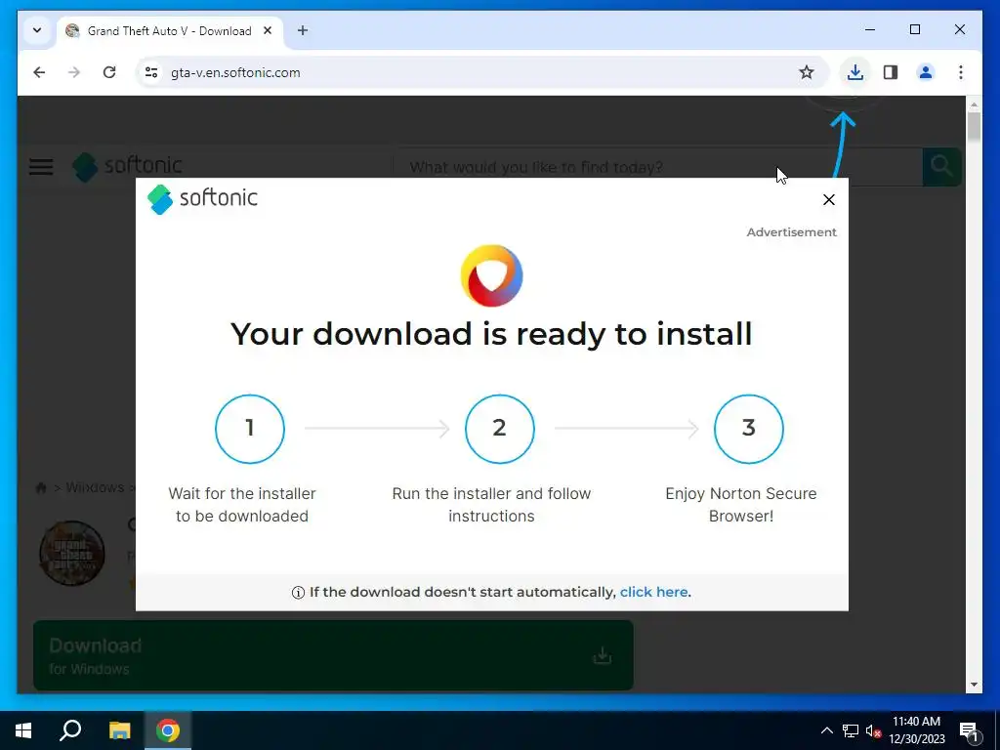
Task: Open the browser side panel
Action: (891, 72)
